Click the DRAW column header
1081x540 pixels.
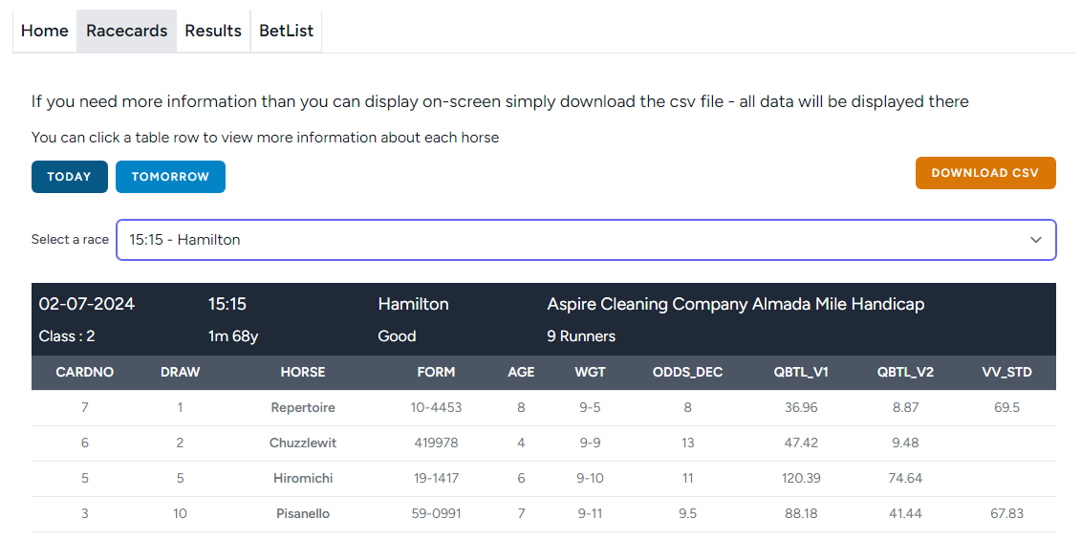pos(180,373)
